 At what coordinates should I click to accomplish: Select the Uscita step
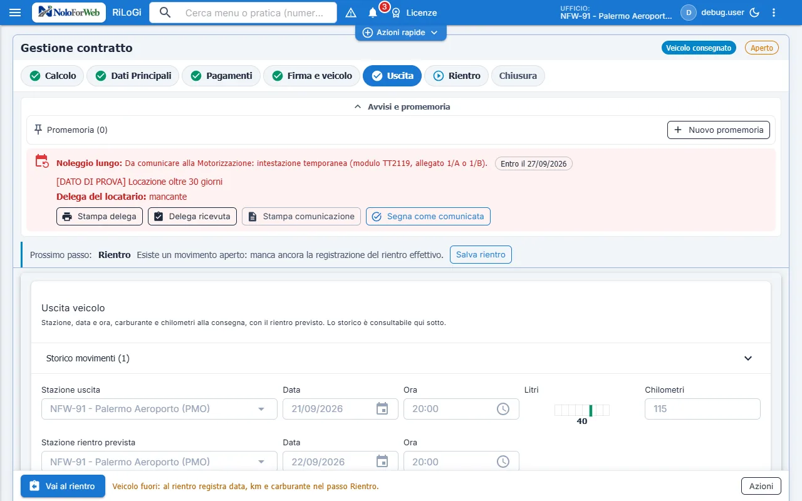click(392, 76)
